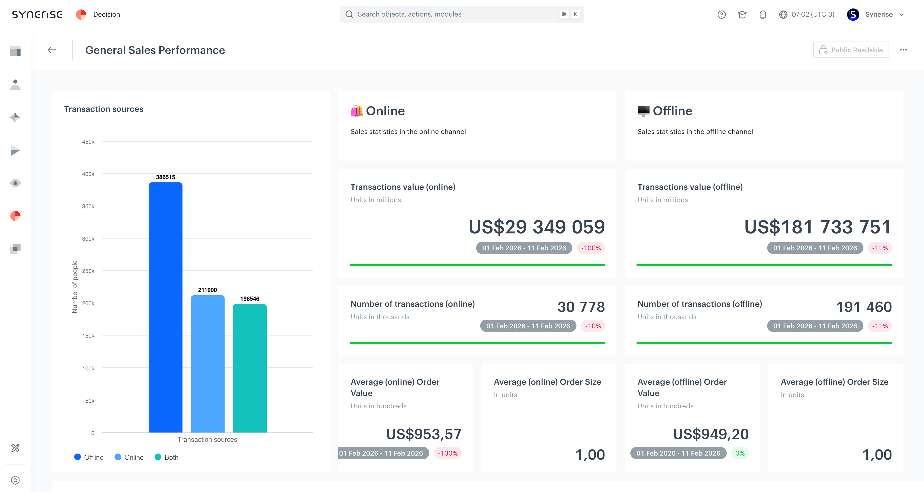Open the Synerise academy graduation cap icon

tap(742, 14)
